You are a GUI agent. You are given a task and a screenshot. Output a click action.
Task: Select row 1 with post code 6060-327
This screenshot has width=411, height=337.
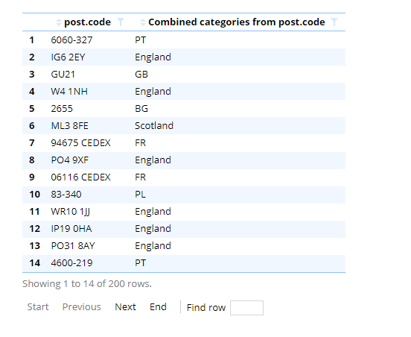click(x=184, y=40)
